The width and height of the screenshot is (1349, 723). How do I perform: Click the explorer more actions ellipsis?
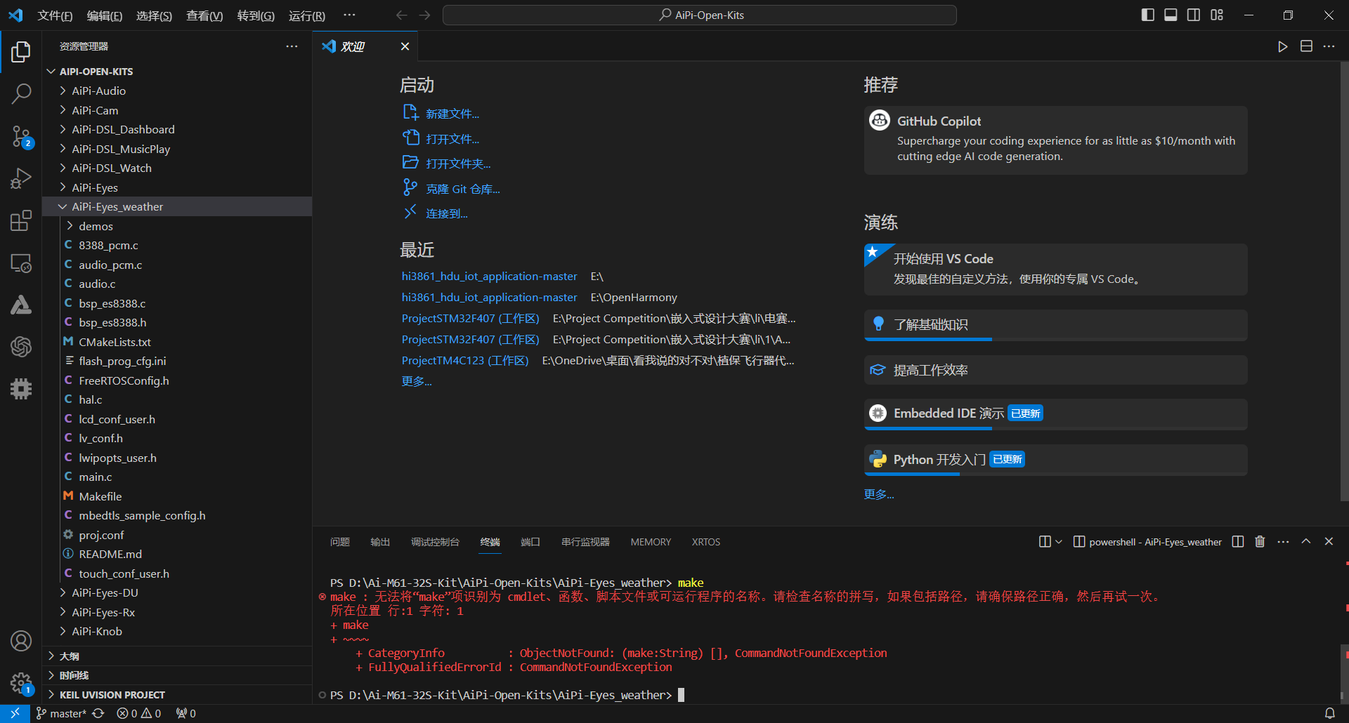[292, 46]
